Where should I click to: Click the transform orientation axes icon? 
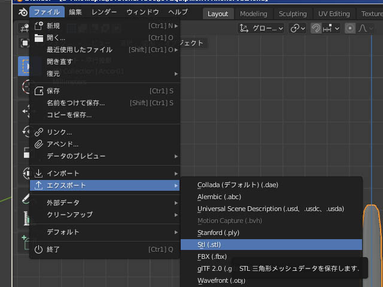[x=244, y=29]
